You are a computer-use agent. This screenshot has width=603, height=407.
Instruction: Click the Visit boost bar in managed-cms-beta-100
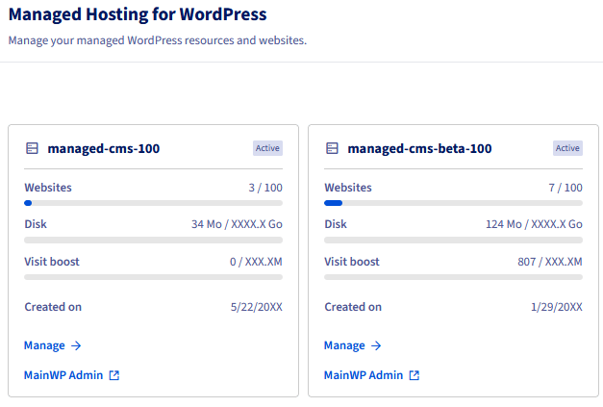click(453, 277)
